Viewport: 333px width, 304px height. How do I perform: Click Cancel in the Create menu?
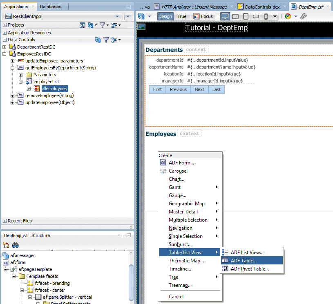(190, 297)
